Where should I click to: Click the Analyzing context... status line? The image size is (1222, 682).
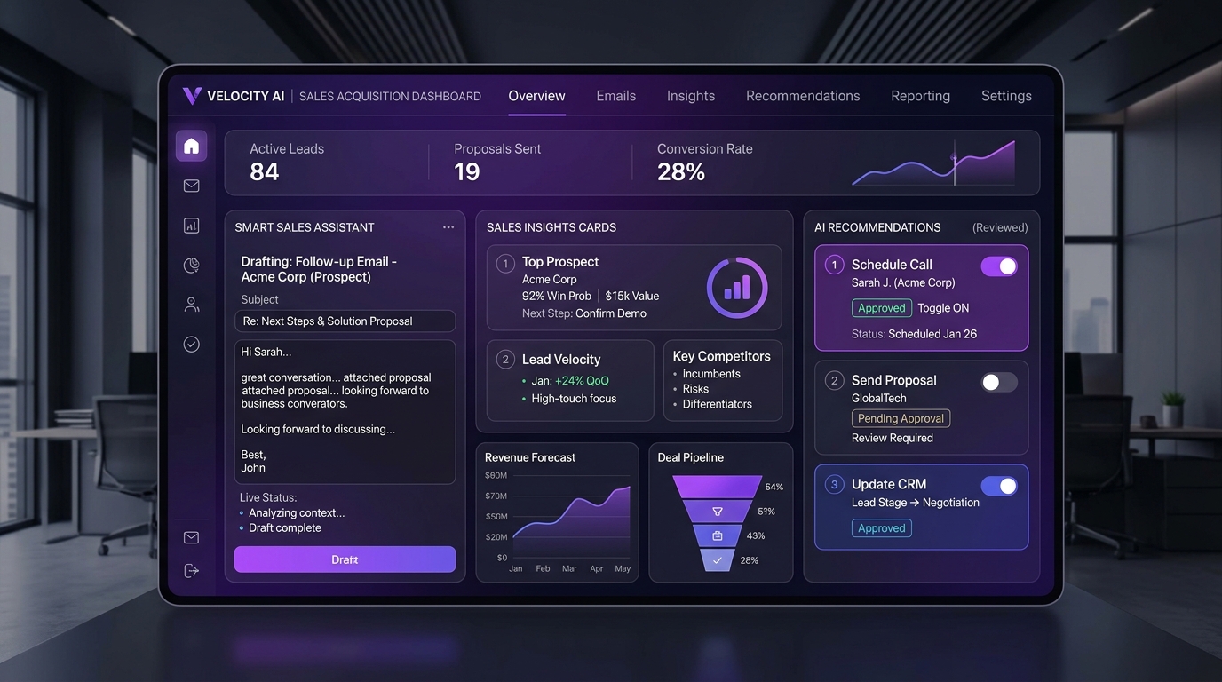[x=297, y=512]
